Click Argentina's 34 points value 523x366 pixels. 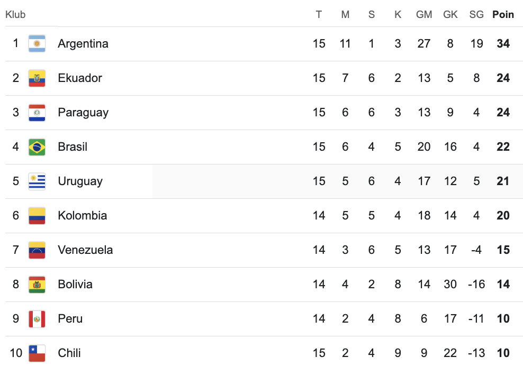coord(503,44)
